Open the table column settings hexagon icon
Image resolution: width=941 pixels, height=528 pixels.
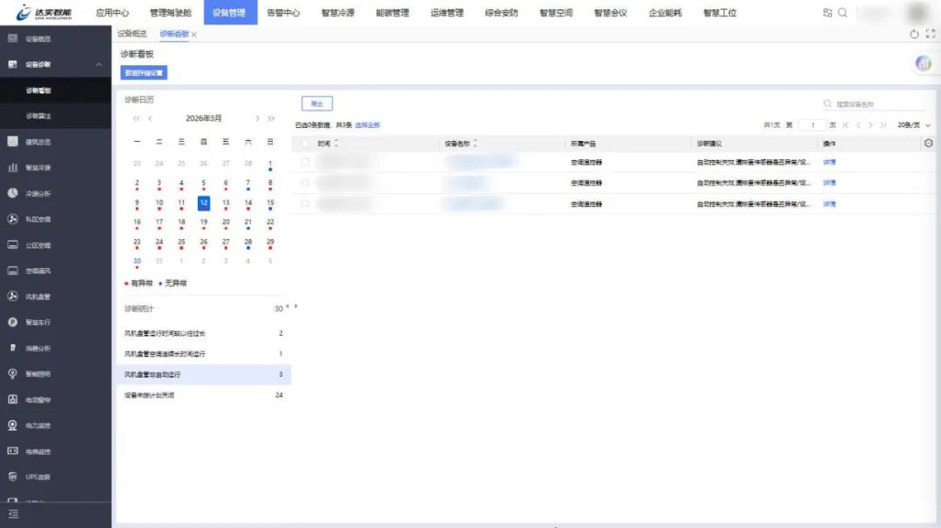point(928,144)
